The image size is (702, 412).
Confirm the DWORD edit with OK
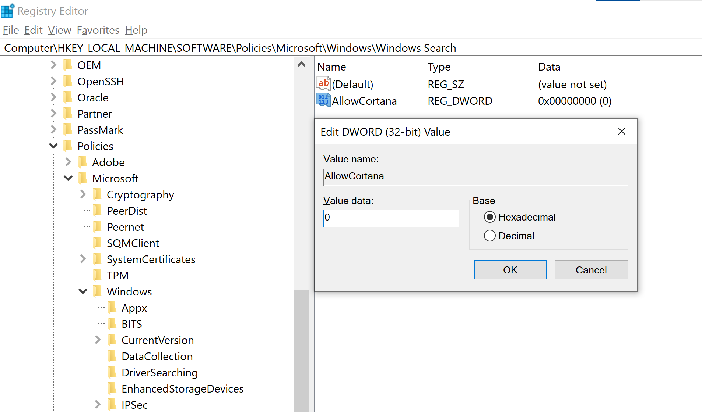tap(510, 270)
